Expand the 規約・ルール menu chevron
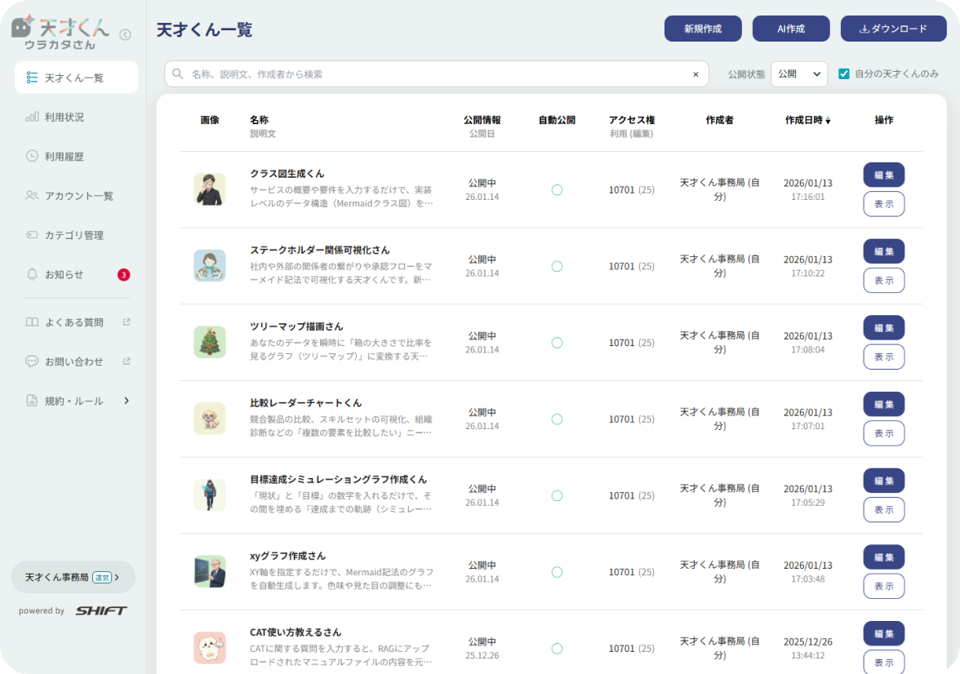 pyautogui.click(x=127, y=401)
